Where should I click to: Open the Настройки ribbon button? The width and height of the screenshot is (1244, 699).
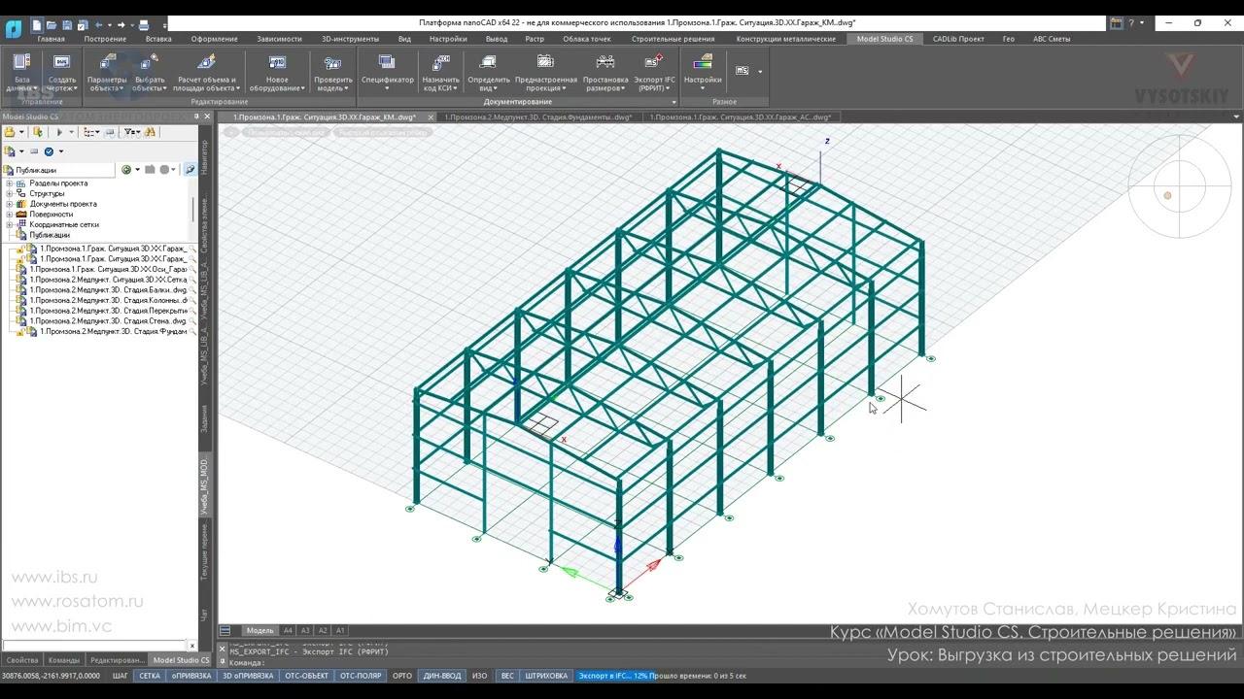tap(703, 73)
